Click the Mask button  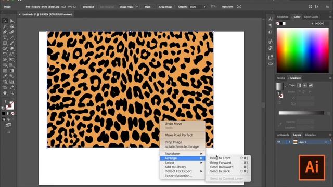147,7
